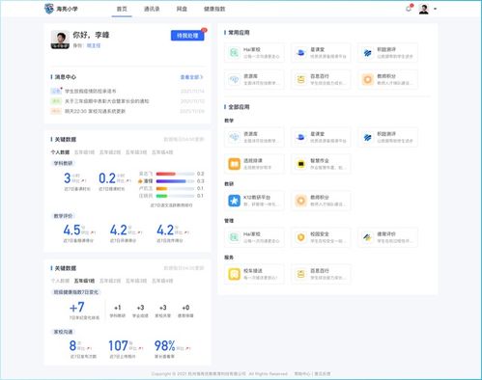This screenshot has height=380, width=482.
Task: Select 五年级3班 tab in the 学科教研 data panel
Action: 136,152
